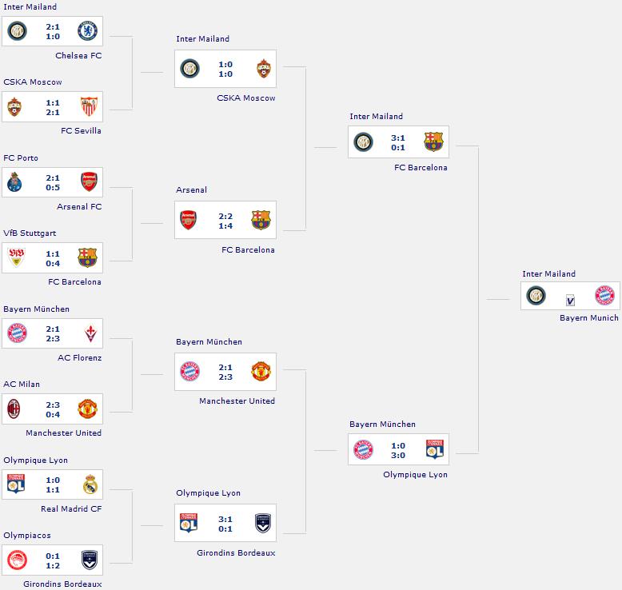This screenshot has width=622, height=590.
Task: Select the AC Milan crest
Action: [17, 409]
